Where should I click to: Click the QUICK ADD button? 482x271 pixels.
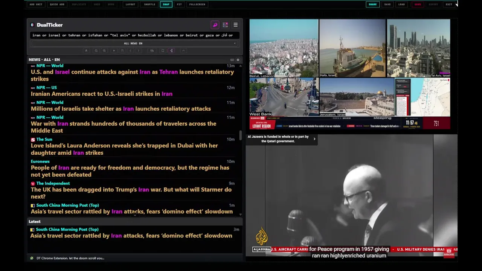pos(57,5)
